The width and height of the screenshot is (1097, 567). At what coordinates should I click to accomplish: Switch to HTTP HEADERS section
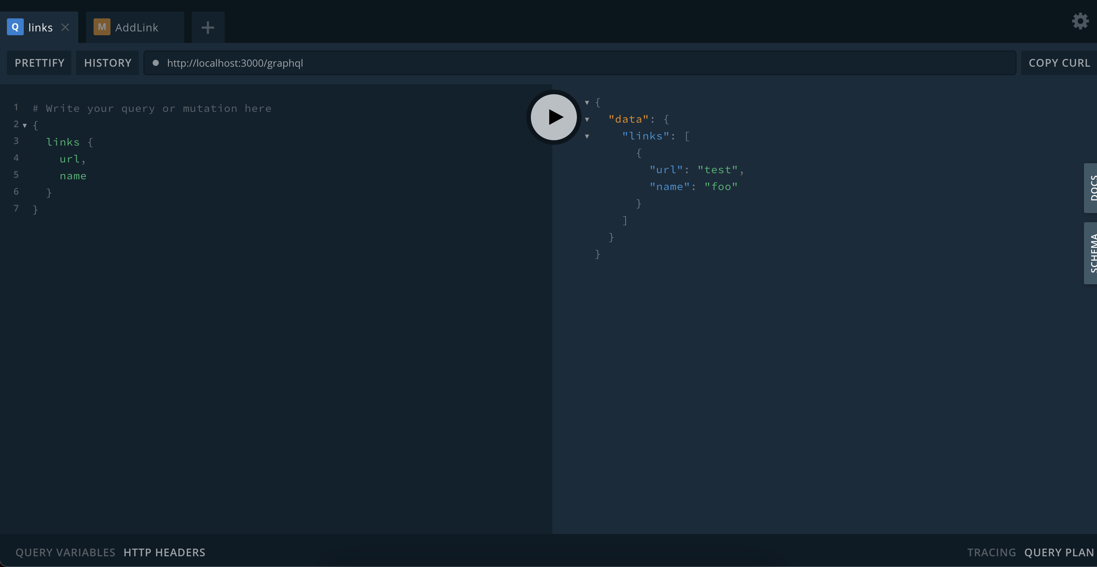(164, 552)
